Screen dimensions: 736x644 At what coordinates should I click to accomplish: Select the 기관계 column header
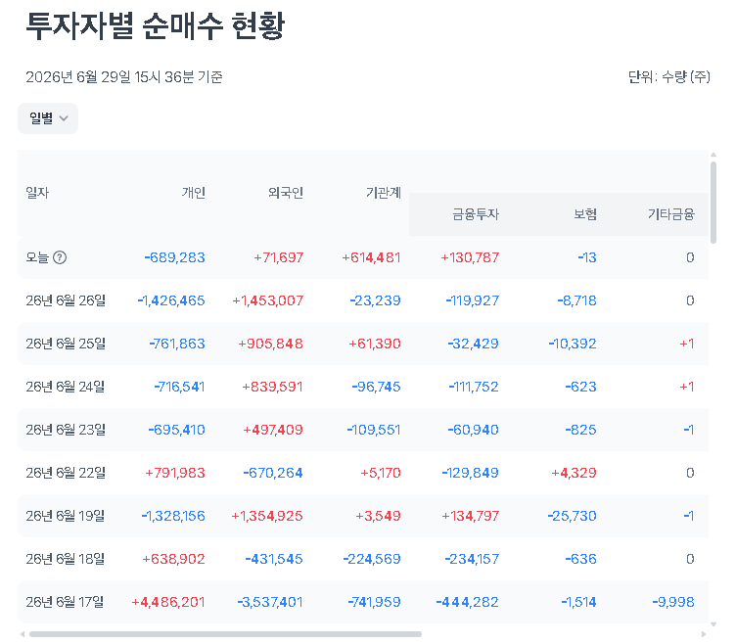[384, 193]
